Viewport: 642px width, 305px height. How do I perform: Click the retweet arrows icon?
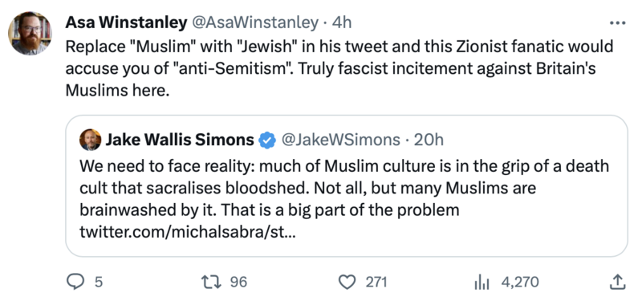point(212,282)
